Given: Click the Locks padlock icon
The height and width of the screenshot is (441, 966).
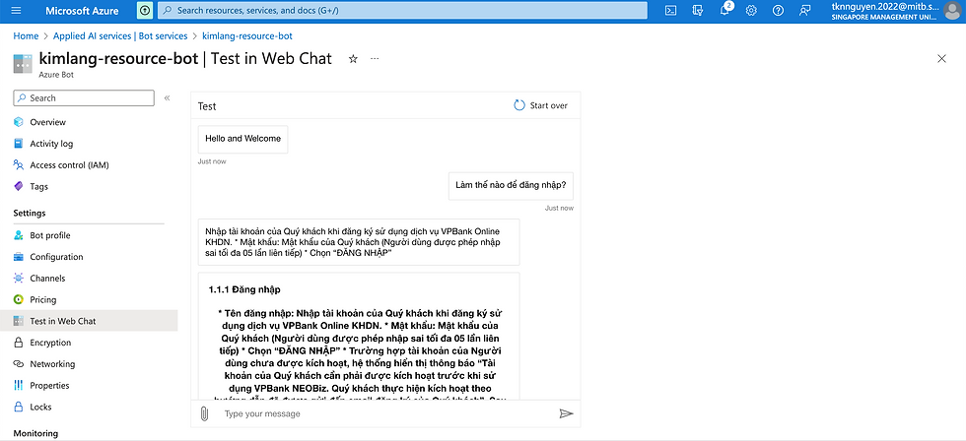Looking at the screenshot, I should 19,408.
